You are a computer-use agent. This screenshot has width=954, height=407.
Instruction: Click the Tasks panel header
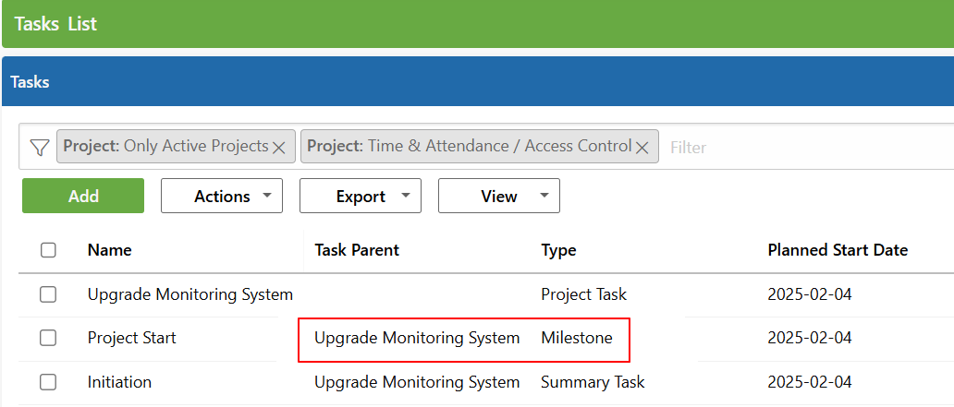pos(478,81)
